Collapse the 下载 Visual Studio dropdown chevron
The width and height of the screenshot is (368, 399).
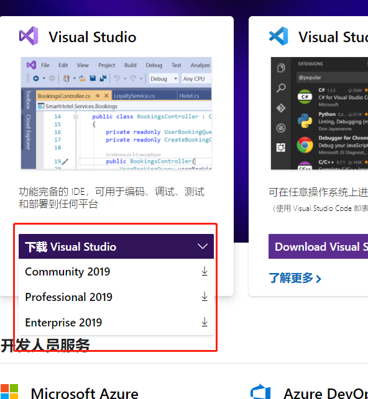point(203,246)
